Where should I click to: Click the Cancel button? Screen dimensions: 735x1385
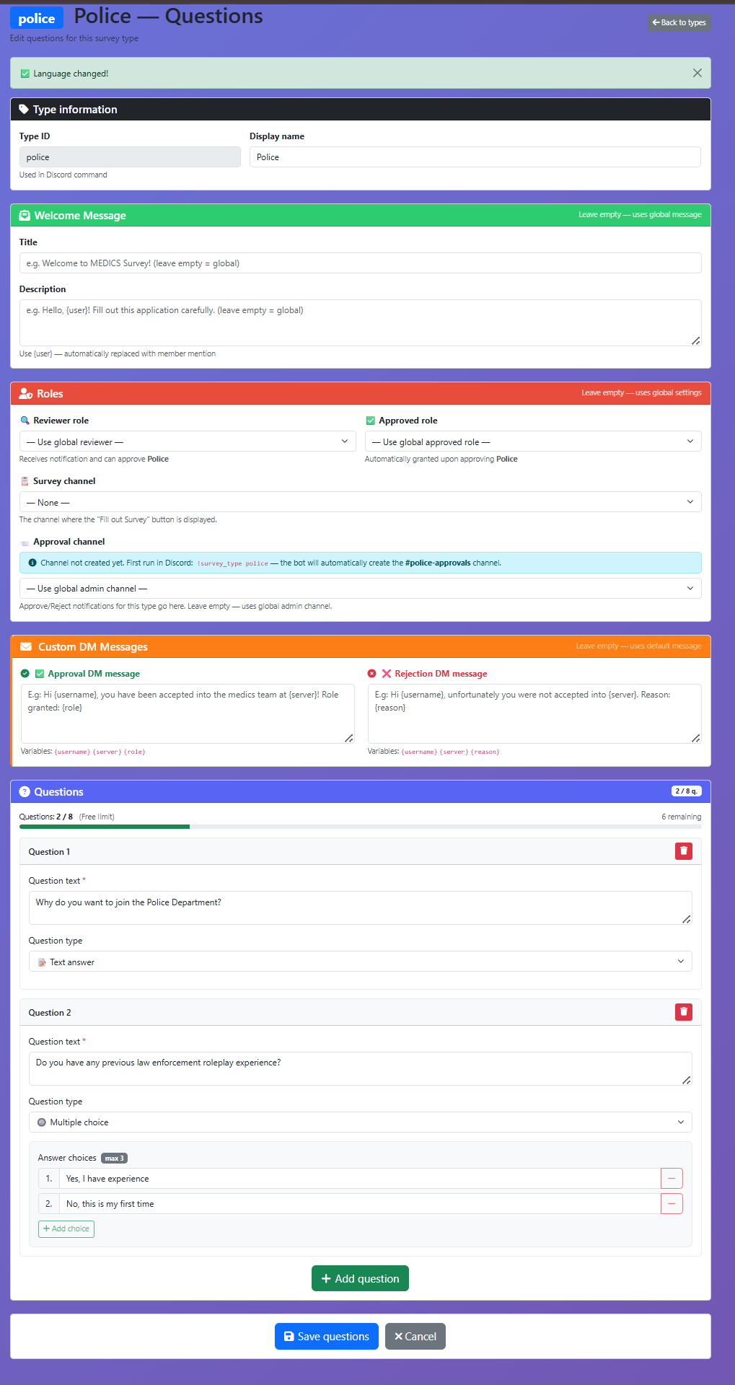coord(415,1337)
